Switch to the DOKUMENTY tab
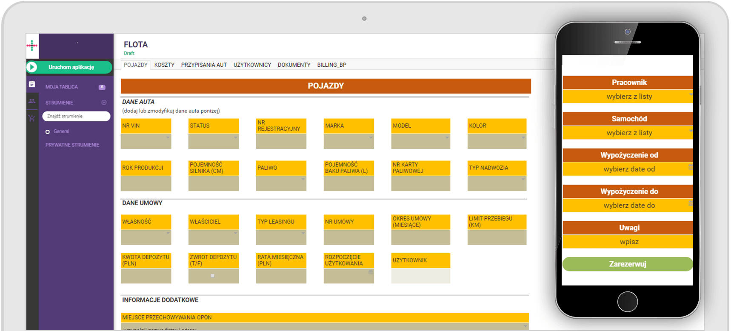731x331 pixels. point(294,65)
